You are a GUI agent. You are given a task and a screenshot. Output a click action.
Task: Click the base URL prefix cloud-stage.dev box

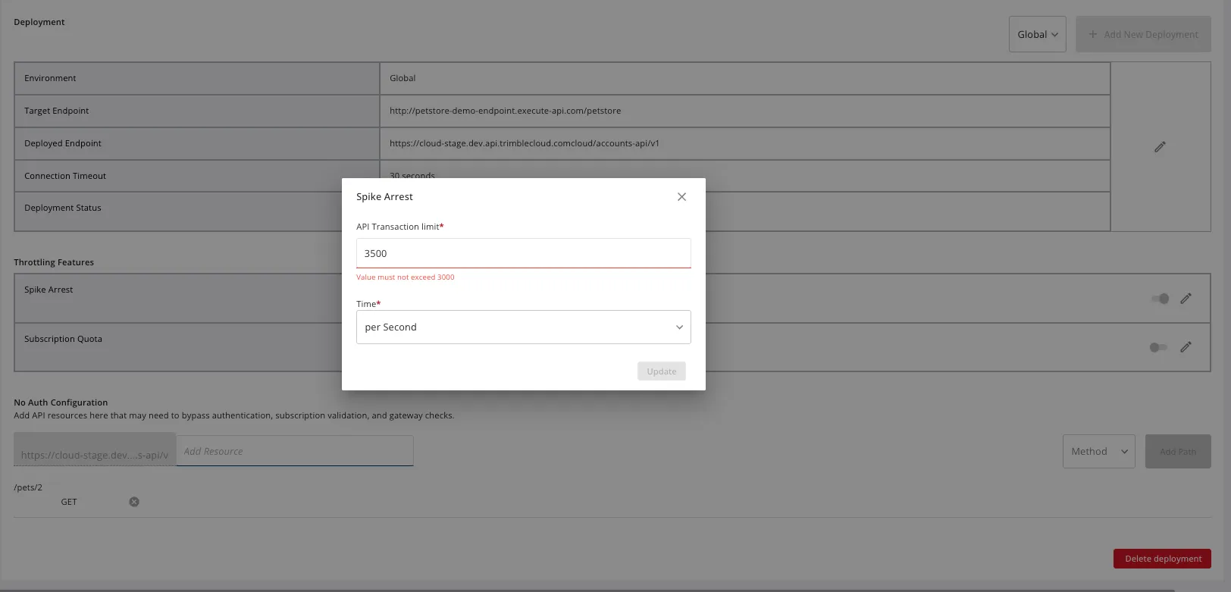tap(95, 450)
